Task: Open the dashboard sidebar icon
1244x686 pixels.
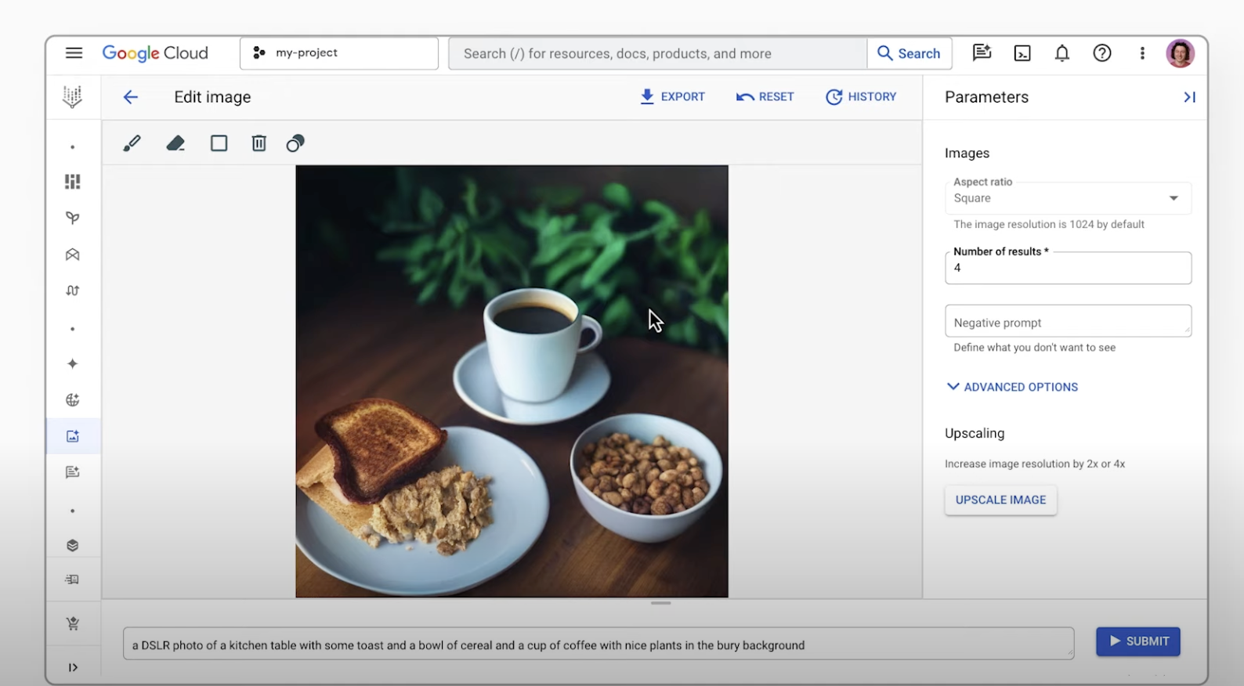Action: 73,182
